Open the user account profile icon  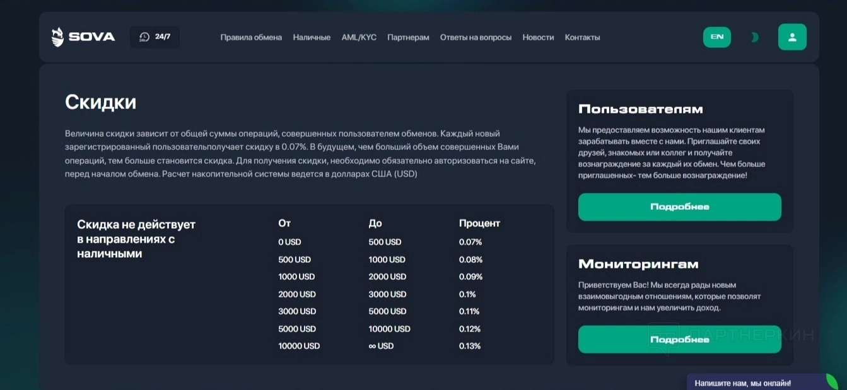[792, 37]
